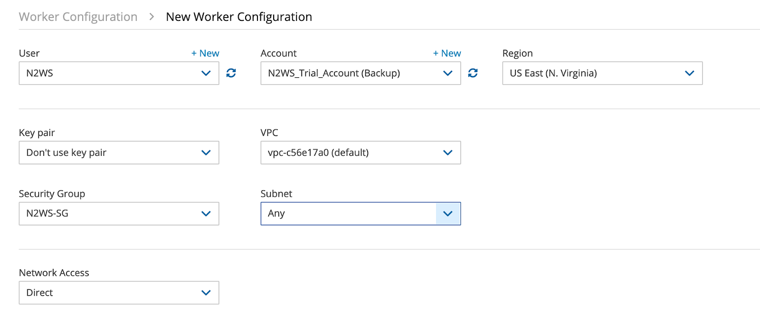
Task: Expand the VPC dropdown vpc-c56e17a0
Action: pyautogui.click(x=351, y=153)
